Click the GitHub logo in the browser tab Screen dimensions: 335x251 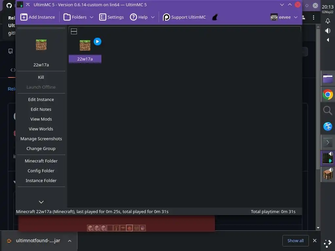(x=9, y=5)
